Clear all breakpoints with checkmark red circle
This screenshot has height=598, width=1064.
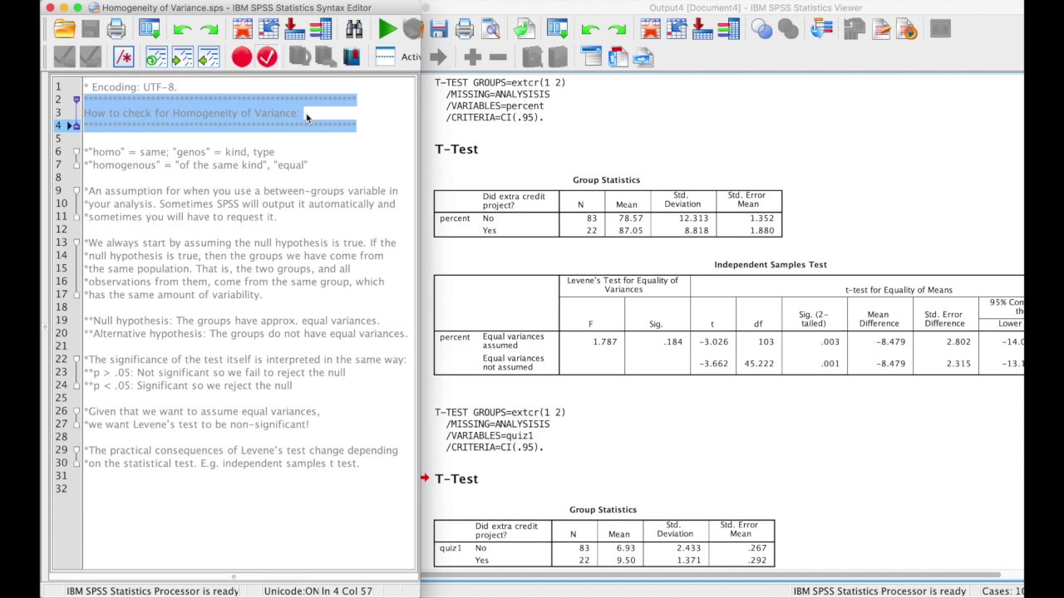coord(267,57)
